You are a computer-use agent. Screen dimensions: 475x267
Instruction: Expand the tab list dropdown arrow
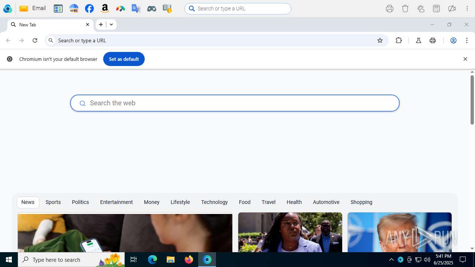point(111,24)
